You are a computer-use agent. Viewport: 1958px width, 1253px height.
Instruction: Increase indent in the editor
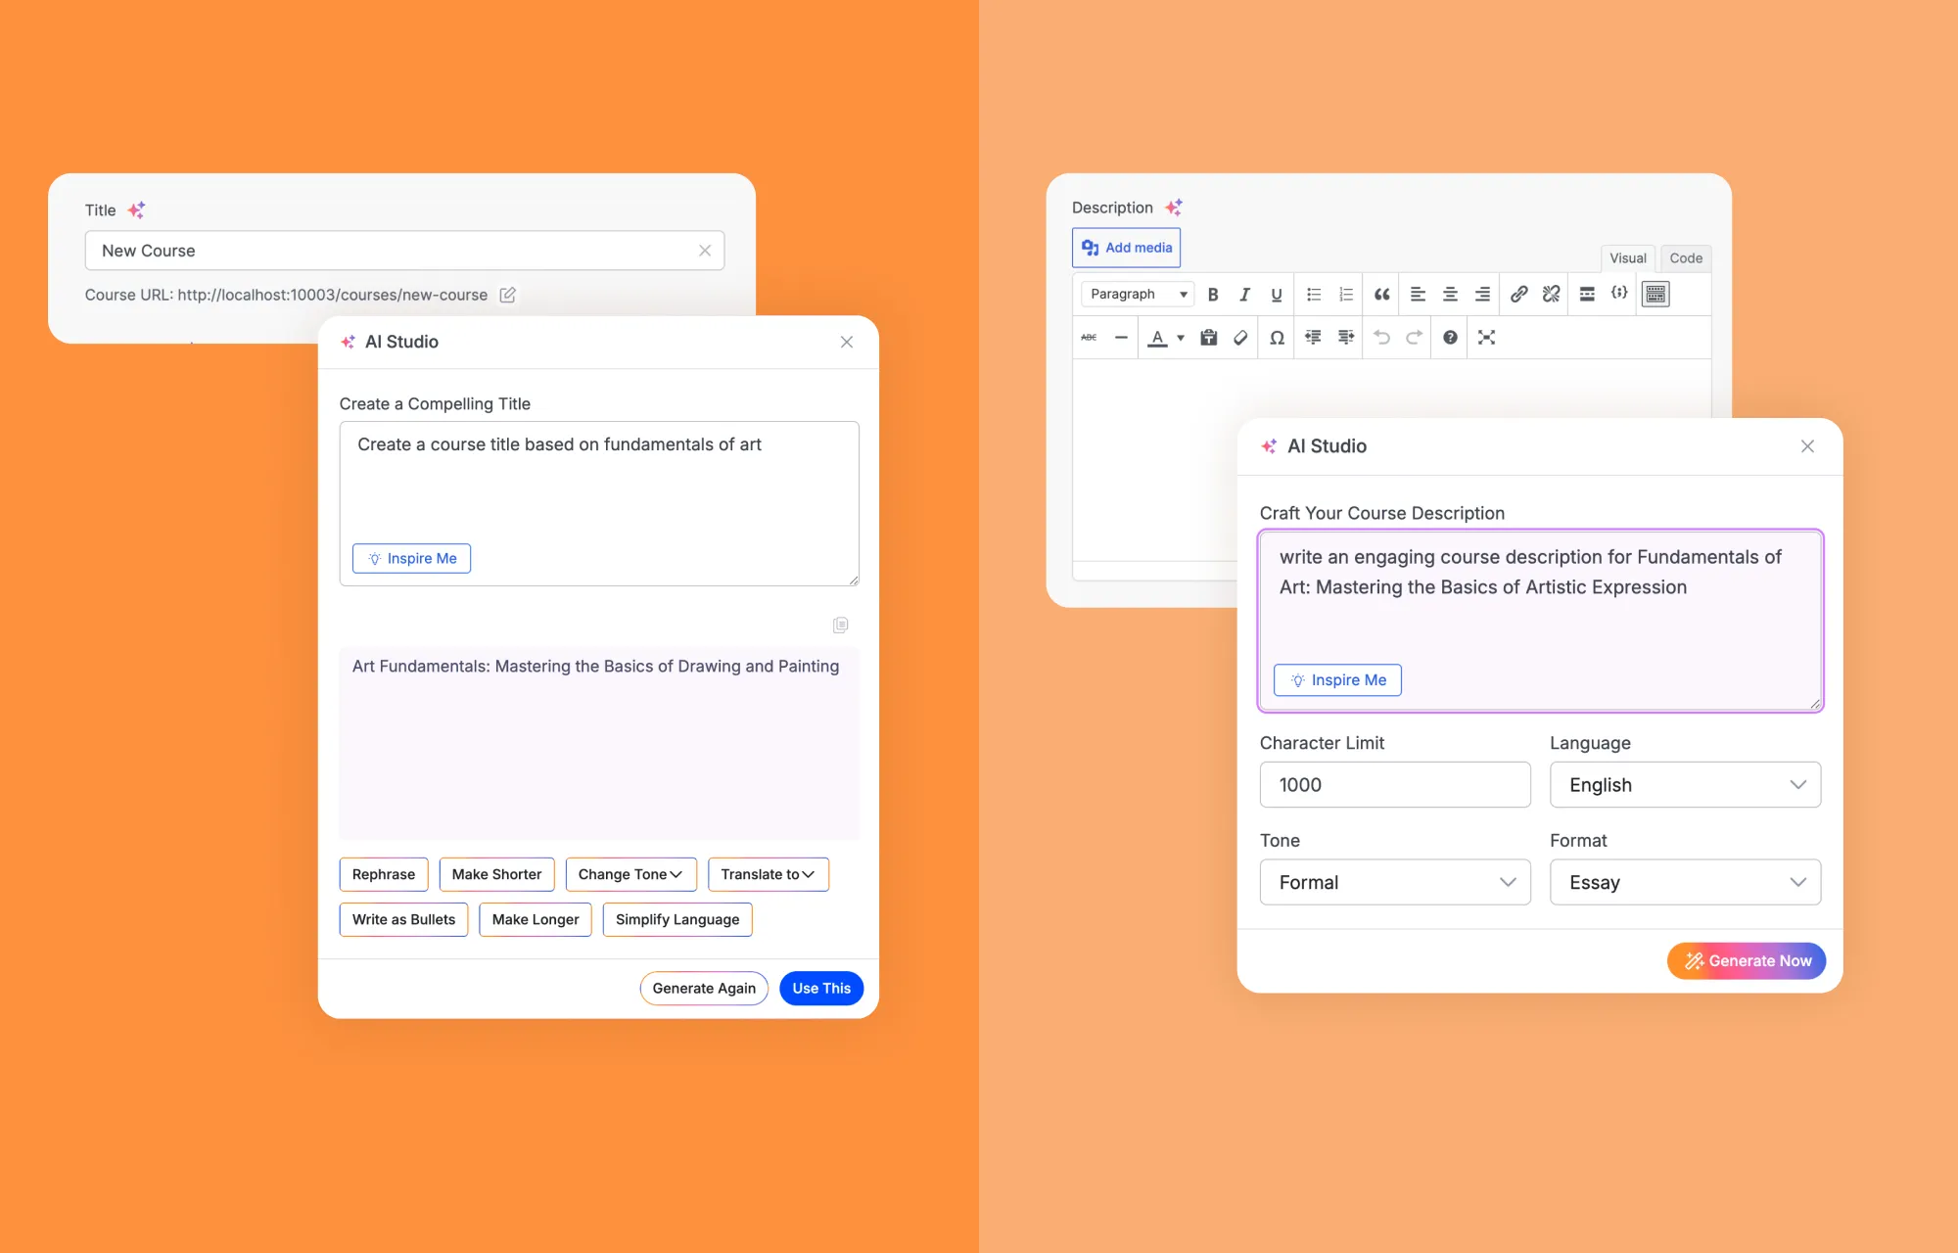point(1346,337)
